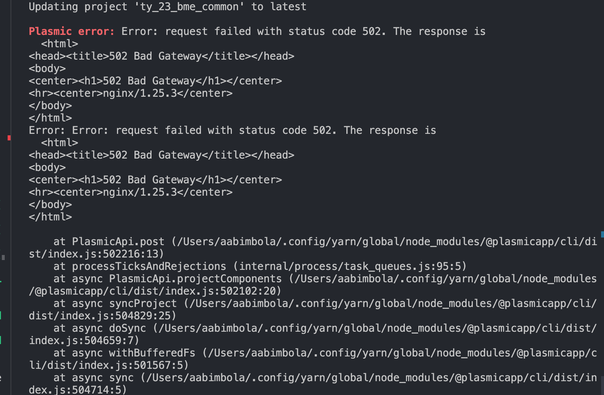Image resolution: width=604 pixels, height=395 pixels.
Task: Click the blue marker on the right scrollbar
Action: [602, 234]
